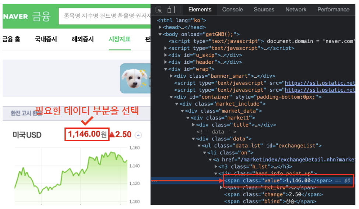This screenshot has height=209, width=359.
Task: Collapse the li class on node
Action: click(205, 153)
